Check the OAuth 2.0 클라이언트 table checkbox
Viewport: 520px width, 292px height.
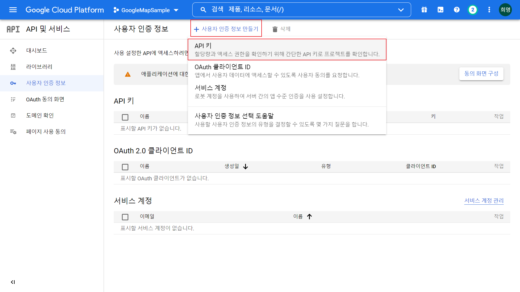click(x=125, y=167)
